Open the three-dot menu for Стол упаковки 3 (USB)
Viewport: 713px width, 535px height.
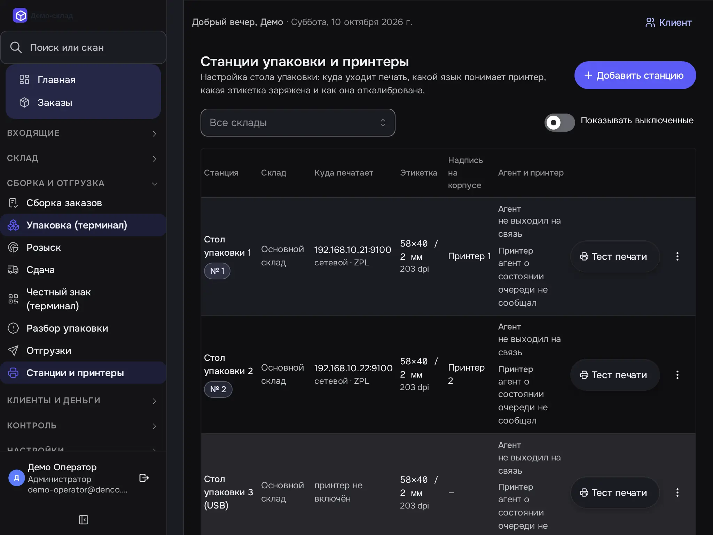(x=677, y=493)
